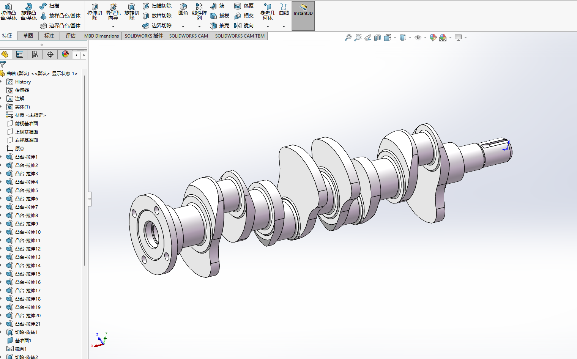
Task: Select the 旋转切除 revolved cut tool
Action: point(132,12)
